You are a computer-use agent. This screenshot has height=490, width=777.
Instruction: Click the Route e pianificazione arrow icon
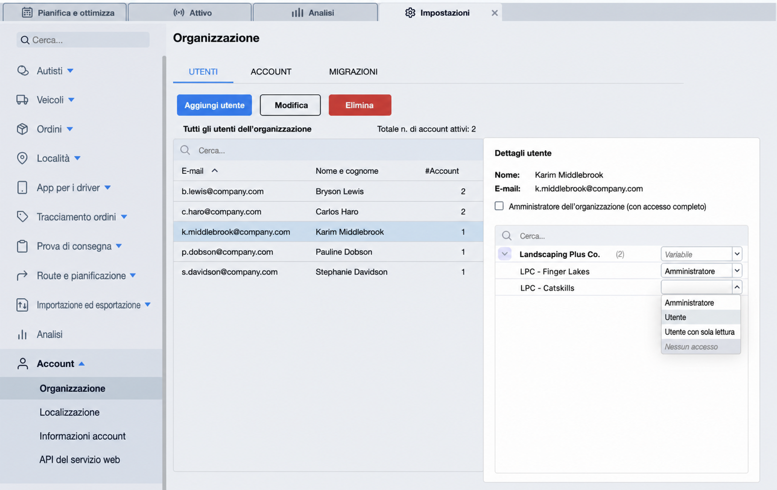click(22, 275)
